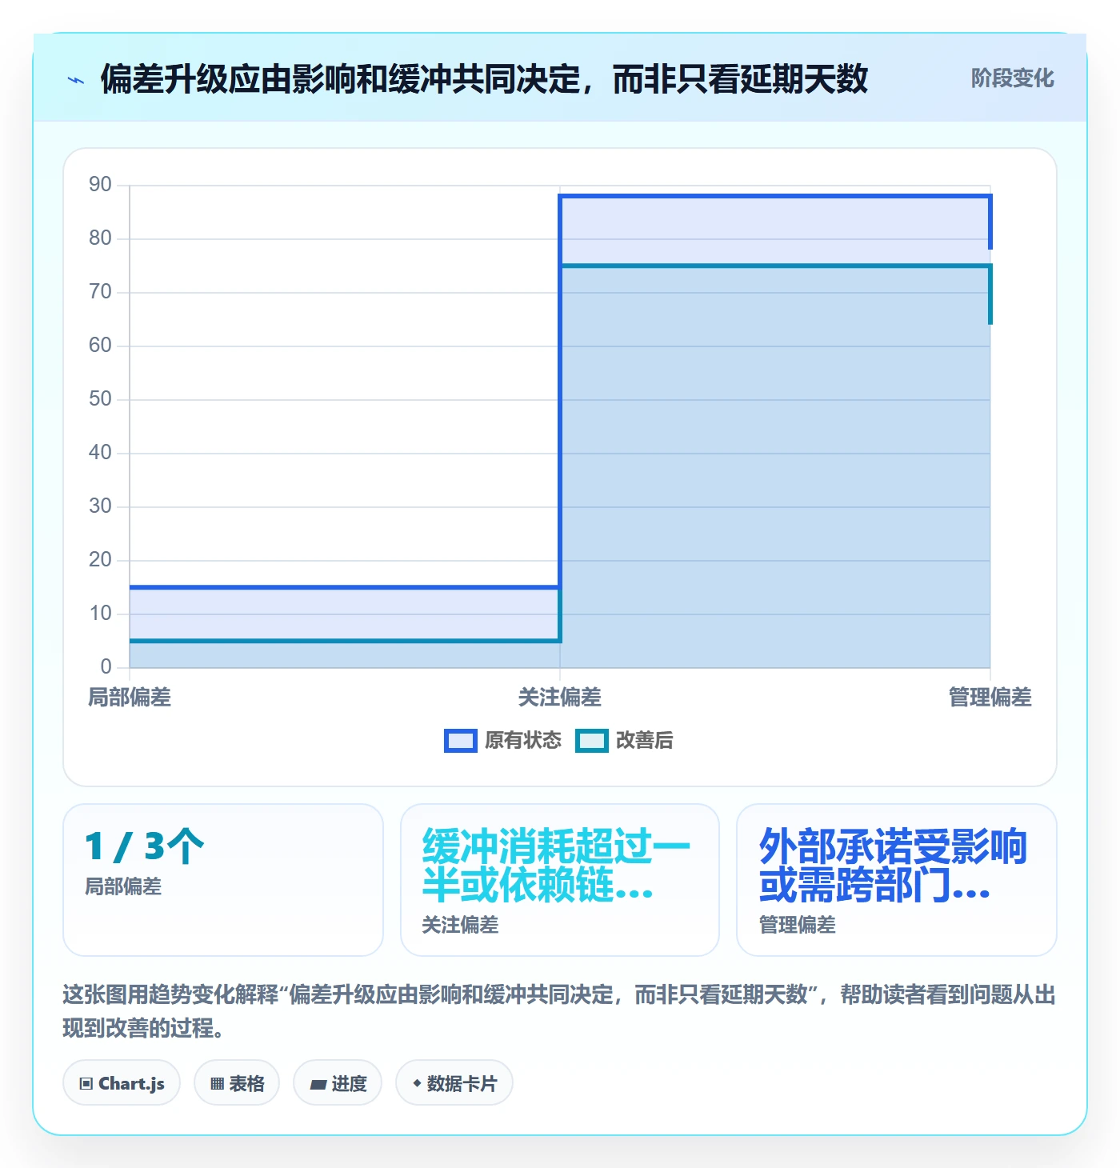
Task: Click the 改善后 legend text
Action: 645,741
